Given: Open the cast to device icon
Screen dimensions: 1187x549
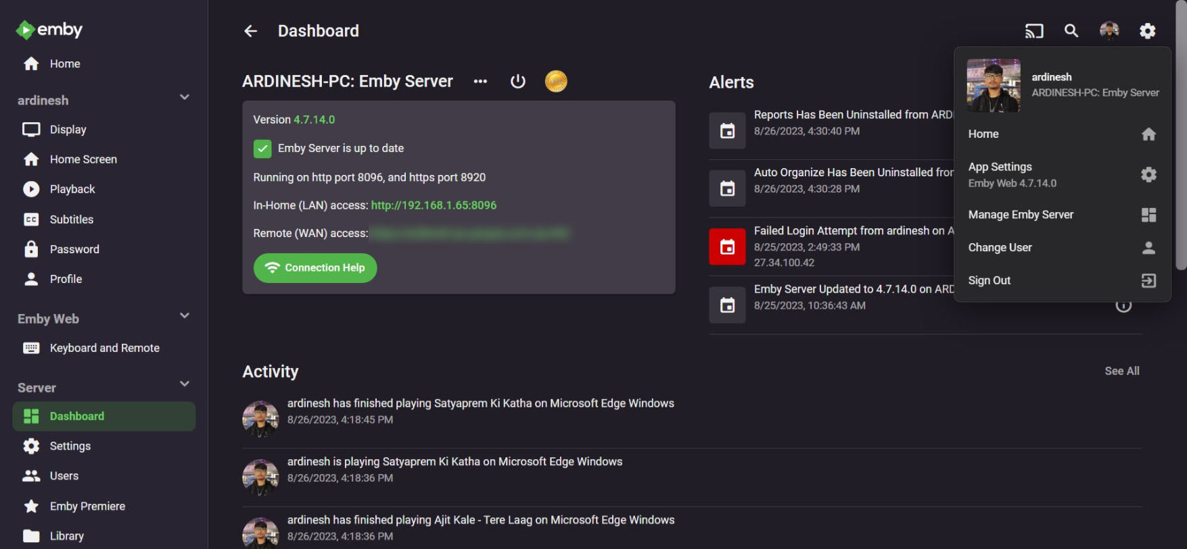Looking at the screenshot, I should point(1033,31).
